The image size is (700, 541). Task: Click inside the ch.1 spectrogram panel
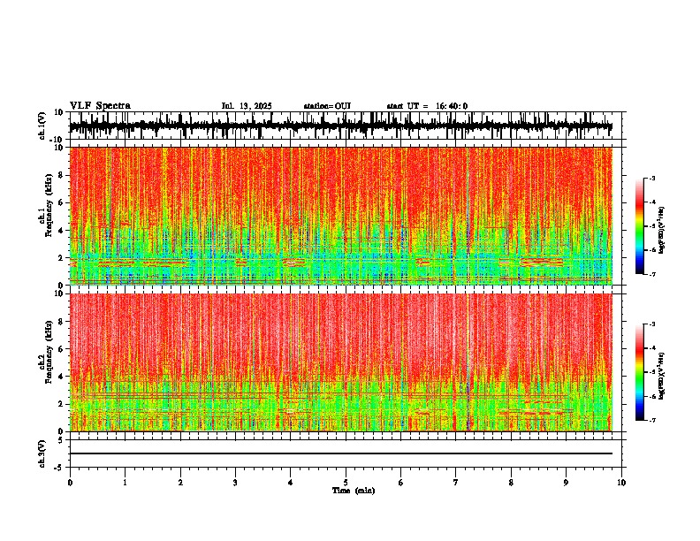point(340,216)
